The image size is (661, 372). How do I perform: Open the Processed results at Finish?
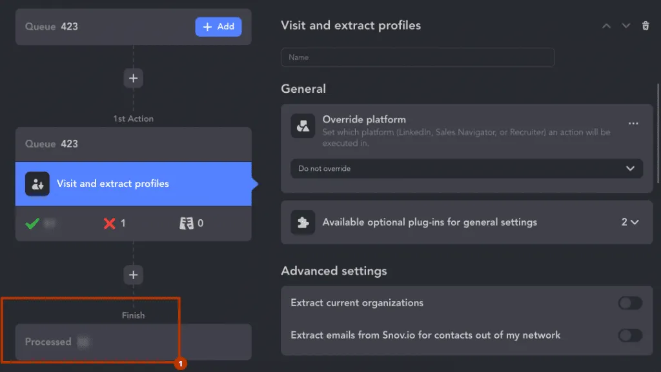(x=133, y=342)
